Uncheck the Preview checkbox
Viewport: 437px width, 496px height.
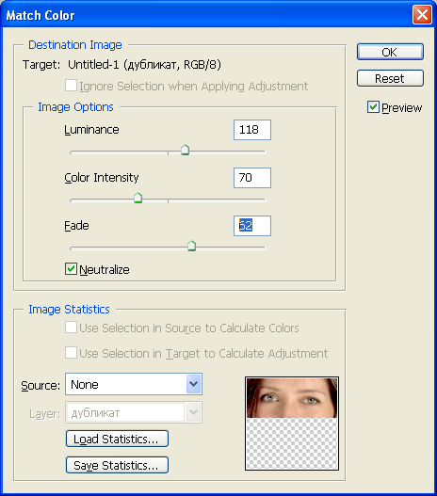pyautogui.click(x=373, y=107)
